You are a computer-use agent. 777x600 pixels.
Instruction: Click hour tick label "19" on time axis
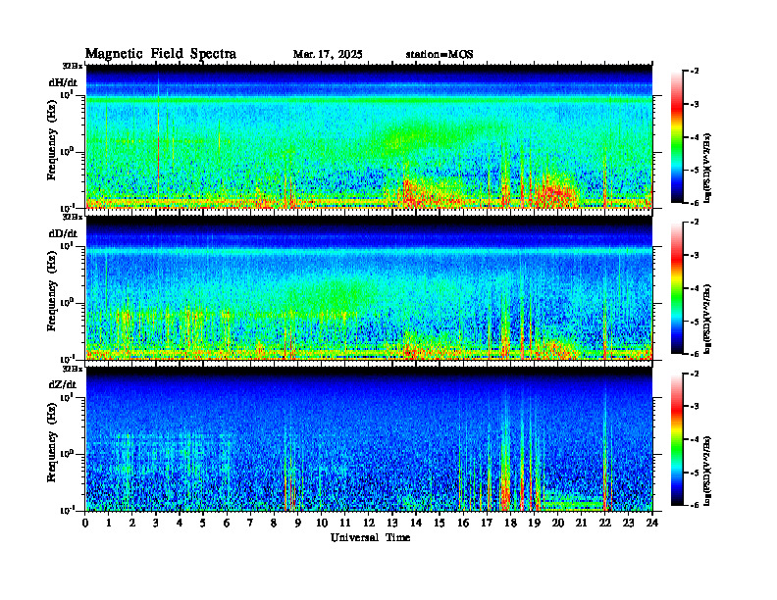[x=534, y=523]
